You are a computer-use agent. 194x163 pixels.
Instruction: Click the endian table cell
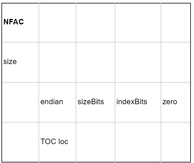pyautogui.click(x=57, y=102)
